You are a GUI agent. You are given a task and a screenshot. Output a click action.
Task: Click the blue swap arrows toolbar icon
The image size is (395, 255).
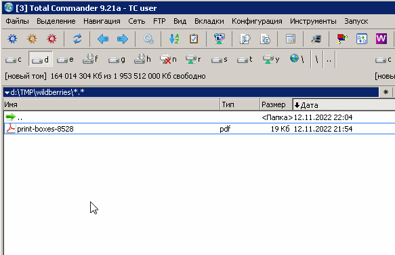[x=362, y=39]
